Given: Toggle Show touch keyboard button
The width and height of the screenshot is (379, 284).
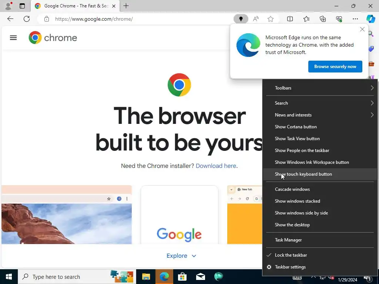Looking at the screenshot, I should pyautogui.click(x=320, y=174).
